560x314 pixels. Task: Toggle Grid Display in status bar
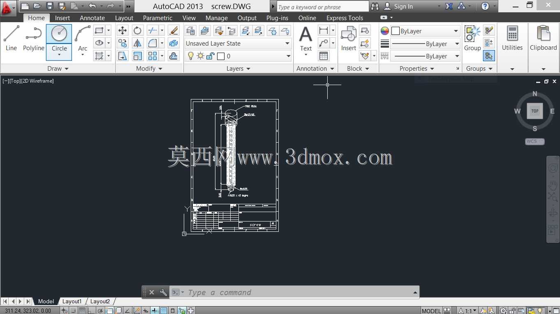[x=82, y=311]
